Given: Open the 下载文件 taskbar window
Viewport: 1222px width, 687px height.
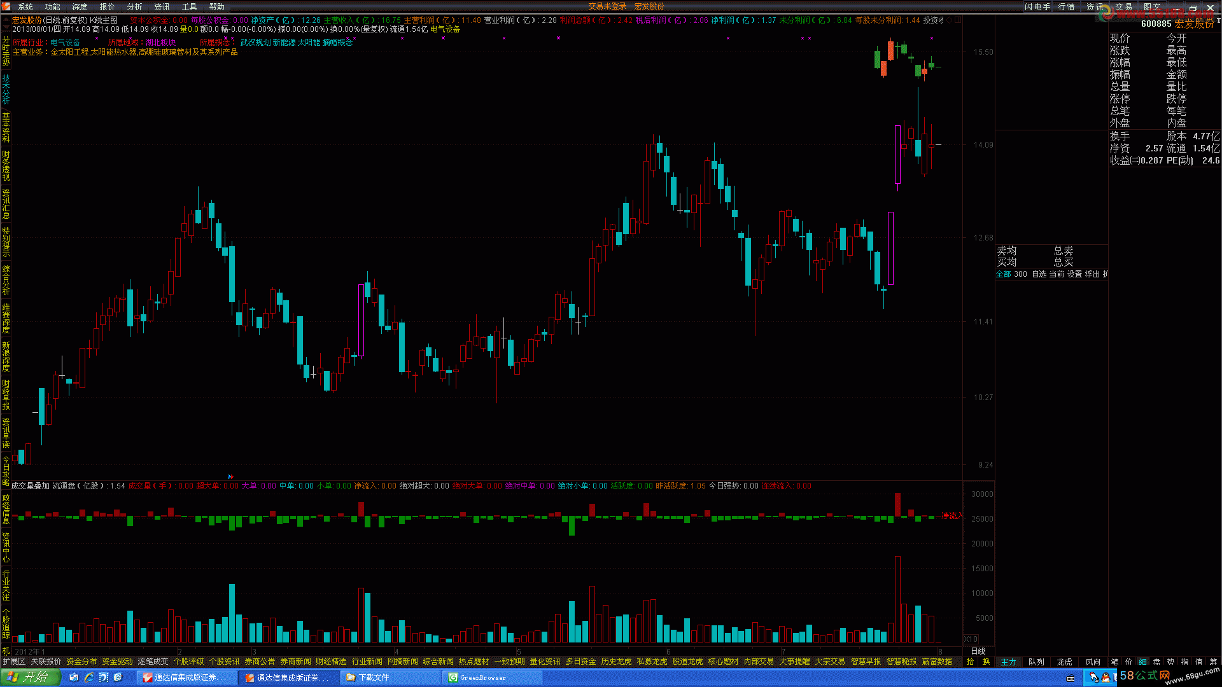Looking at the screenshot, I should point(390,677).
